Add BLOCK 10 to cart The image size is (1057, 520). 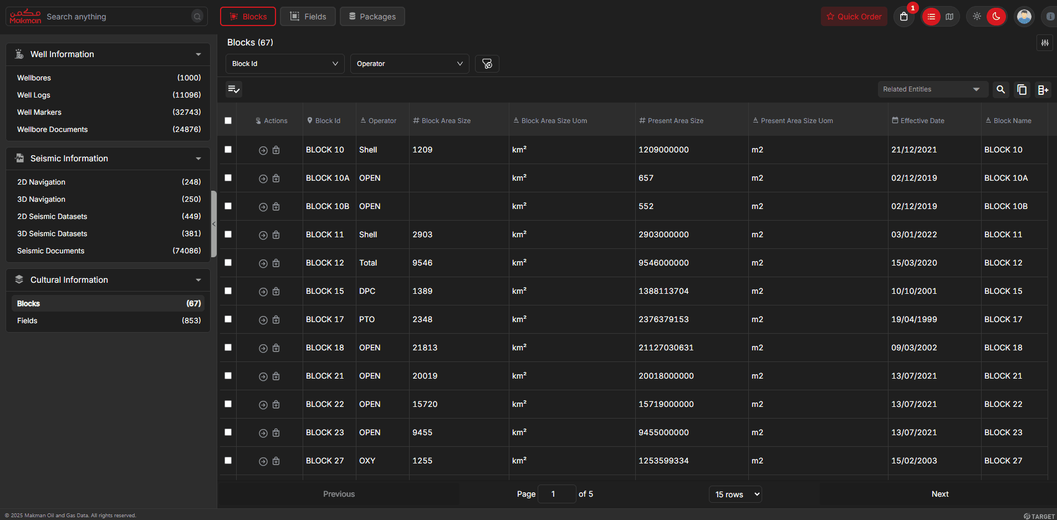[276, 150]
